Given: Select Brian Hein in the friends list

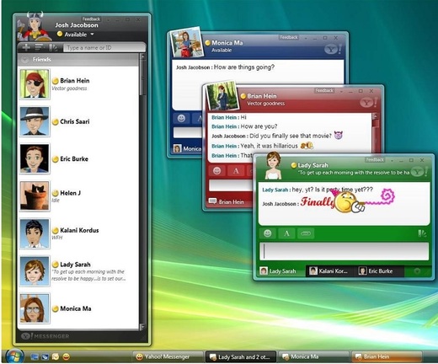Looking at the screenshot, I should [x=78, y=83].
